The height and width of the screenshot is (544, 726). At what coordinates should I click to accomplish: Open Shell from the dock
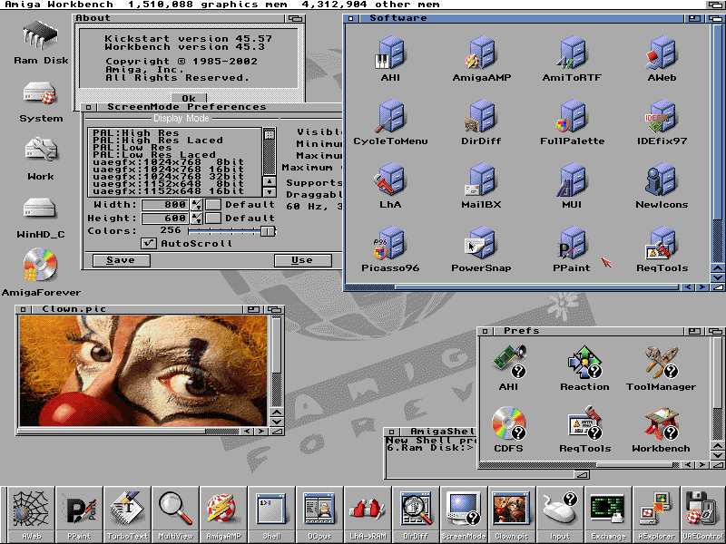[x=271, y=514]
